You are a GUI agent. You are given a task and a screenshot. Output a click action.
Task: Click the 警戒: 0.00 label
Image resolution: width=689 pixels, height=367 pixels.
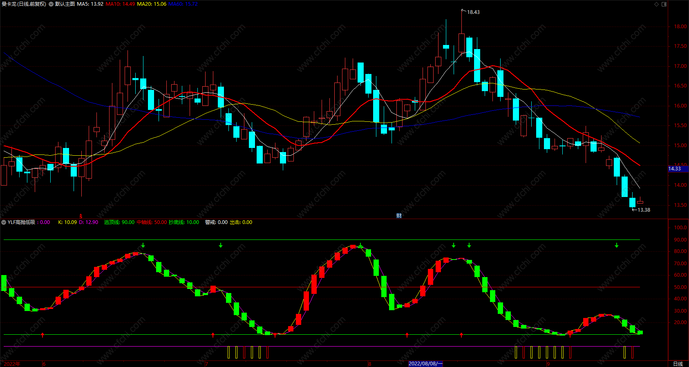tap(216, 222)
